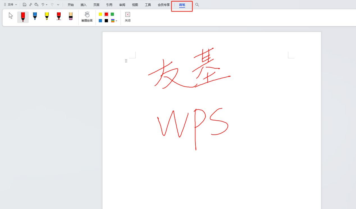The height and width of the screenshot is (209, 356).
Task: Set pen color to black
Action: 106,21
